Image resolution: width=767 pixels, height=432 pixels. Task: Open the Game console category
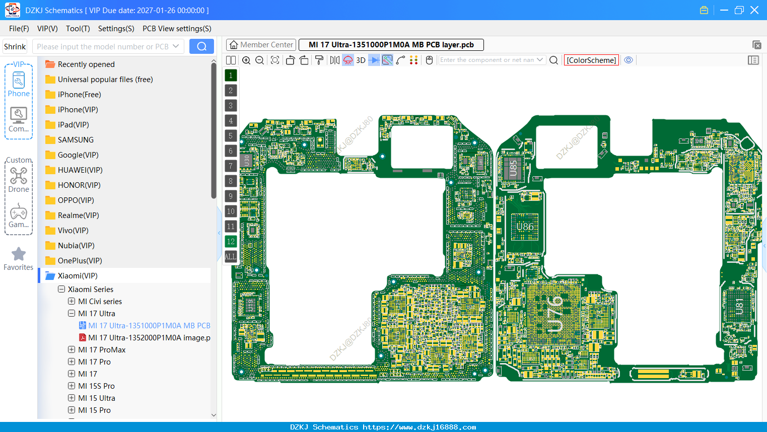pyautogui.click(x=19, y=215)
